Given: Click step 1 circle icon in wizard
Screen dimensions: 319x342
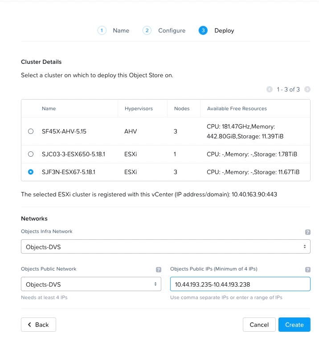Looking at the screenshot, I should coord(102,30).
